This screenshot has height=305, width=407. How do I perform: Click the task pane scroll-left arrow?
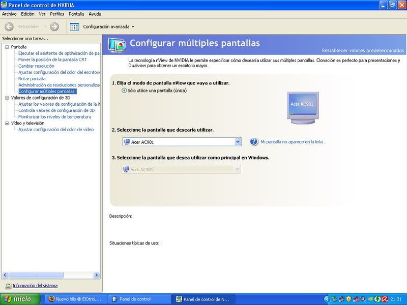[x=5, y=275]
